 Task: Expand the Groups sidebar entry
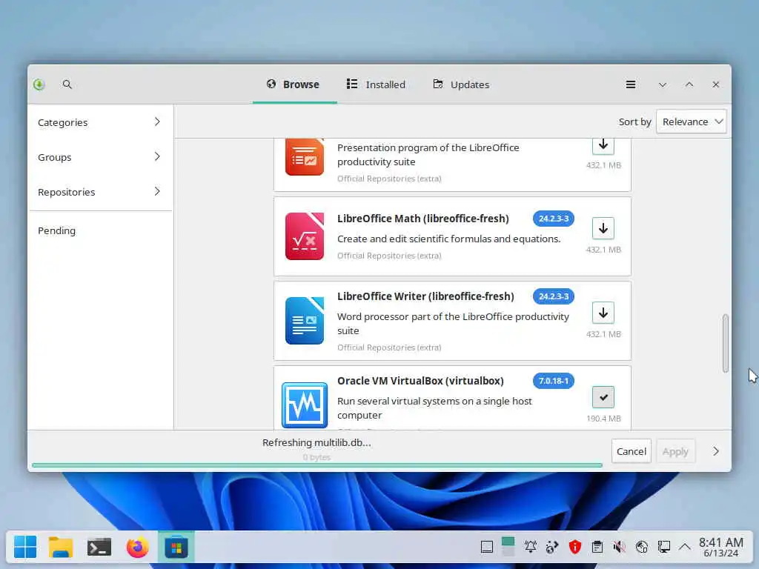click(100, 157)
